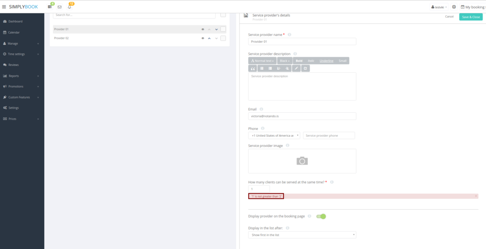486x249 pixels.
Task: Tick the checkbox for Provider 02
Action: tap(223, 38)
